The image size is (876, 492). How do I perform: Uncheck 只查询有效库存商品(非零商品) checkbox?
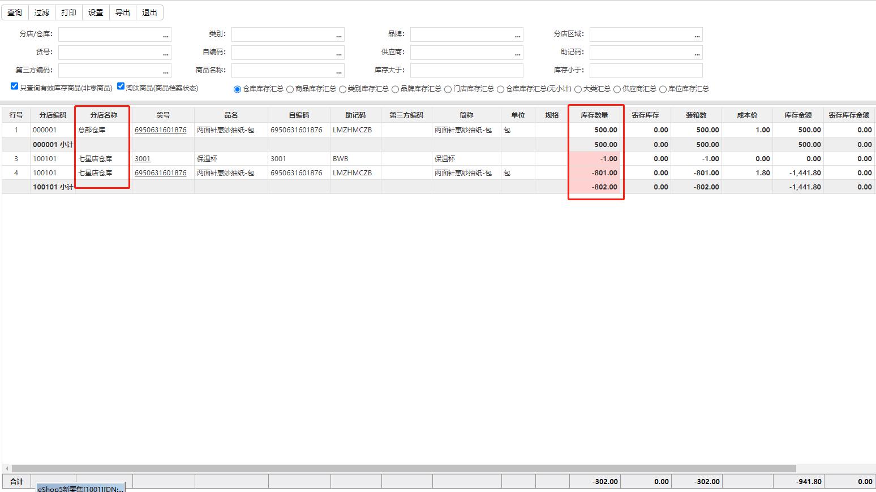click(x=14, y=85)
